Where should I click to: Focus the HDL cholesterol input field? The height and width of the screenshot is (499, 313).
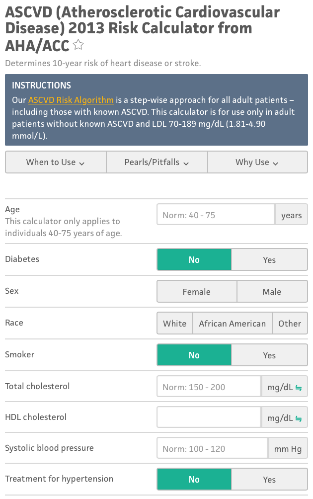pyautogui.click(x=209, y=418)
